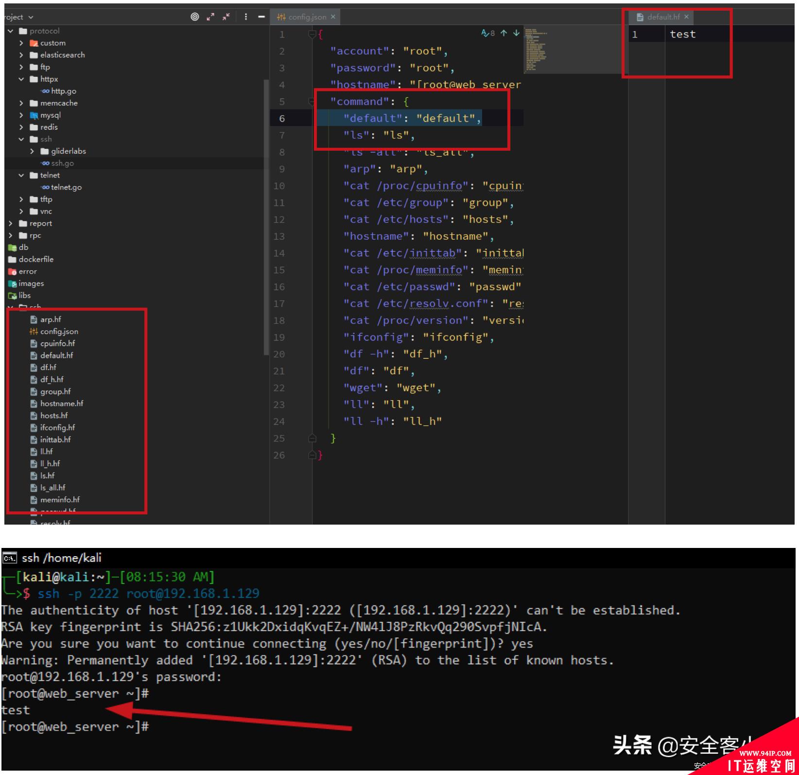Expand the vnc folder
Viewport: 799px width, 775px height.
pyautogui.click(x=21, y=211)
